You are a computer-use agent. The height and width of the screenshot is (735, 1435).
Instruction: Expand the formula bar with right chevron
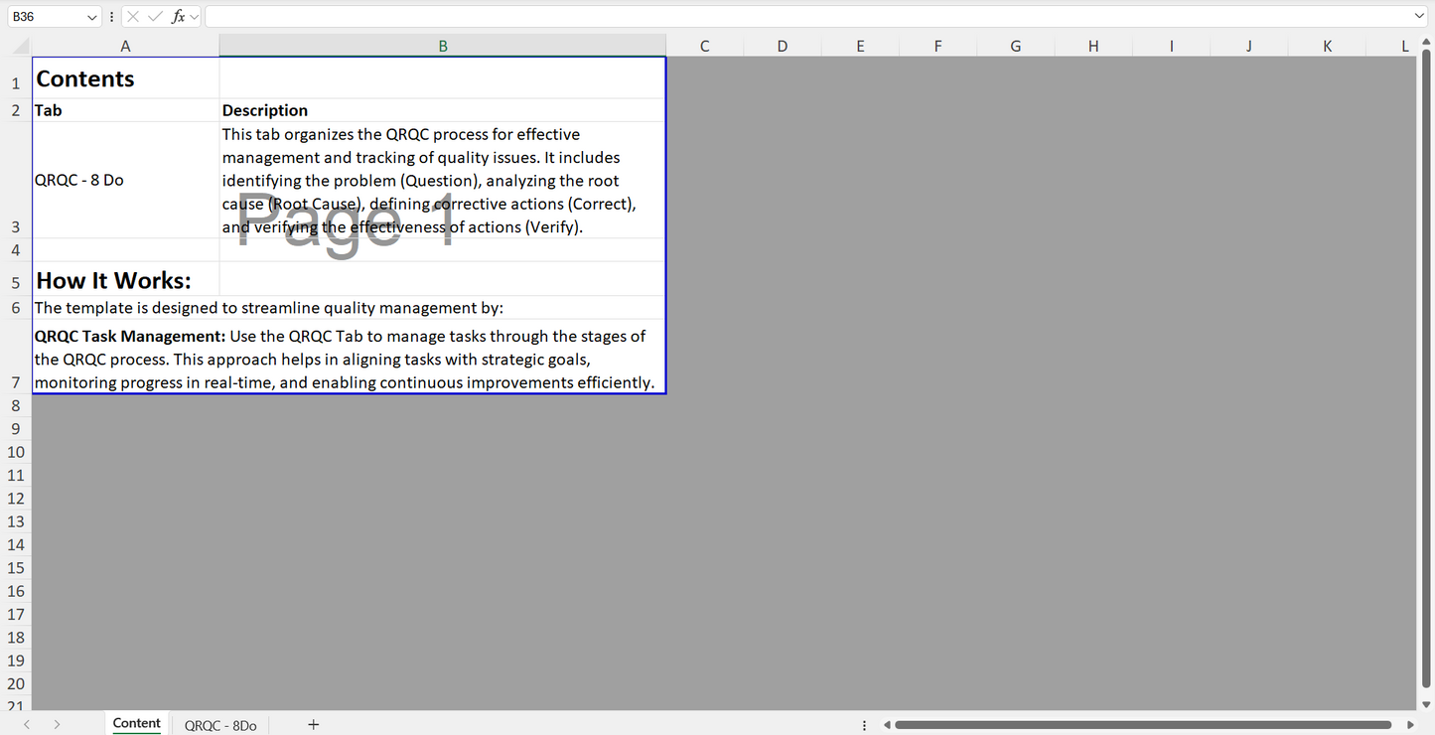1419,17
